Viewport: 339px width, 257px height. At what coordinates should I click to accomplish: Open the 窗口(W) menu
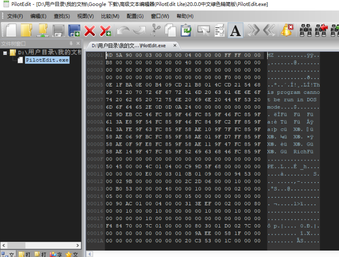tap(160, 16)
